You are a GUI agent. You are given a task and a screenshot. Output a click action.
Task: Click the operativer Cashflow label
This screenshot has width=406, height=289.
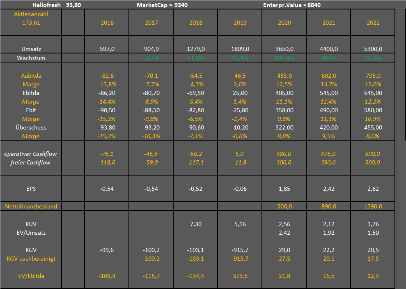pyautogui.click(x=30, y=154)
